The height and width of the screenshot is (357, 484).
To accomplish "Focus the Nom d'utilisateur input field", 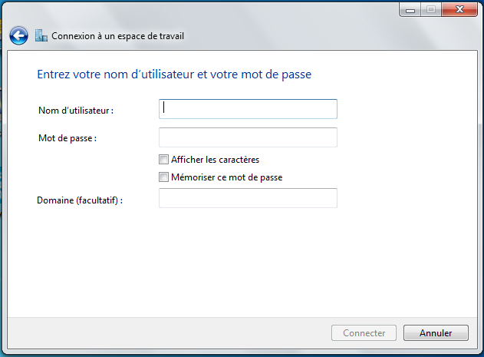I will [248, 109].
